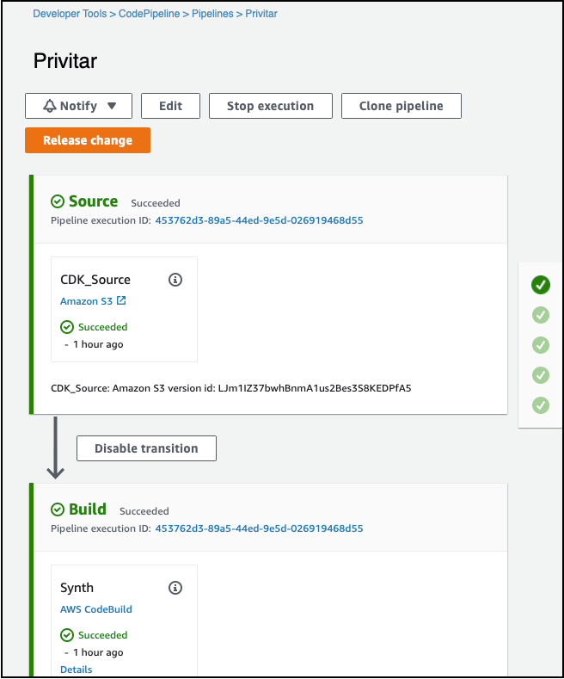This screenshot has height=679, width=564.
Task: Jump to fourth stage via side checkmark
Action: pyautogui.click(x=541, y=375)
